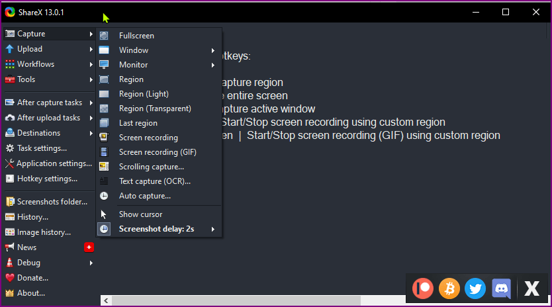Open Hotkey settings...
Screen dimensions: 552x307
[x=49, y=179]
